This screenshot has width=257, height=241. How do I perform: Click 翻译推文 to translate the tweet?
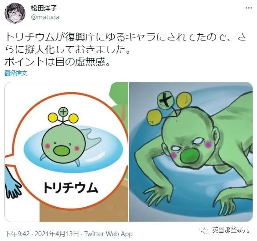16,73
